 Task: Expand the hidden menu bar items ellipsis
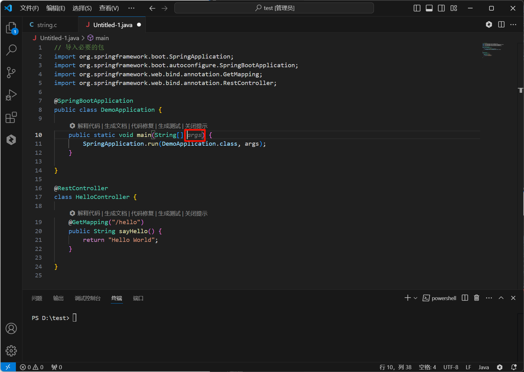pyautogui.click(x=131, y=8)
